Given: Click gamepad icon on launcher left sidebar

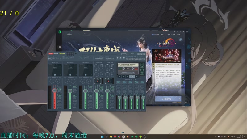Looking at the screenshot, I should point(60,47).
